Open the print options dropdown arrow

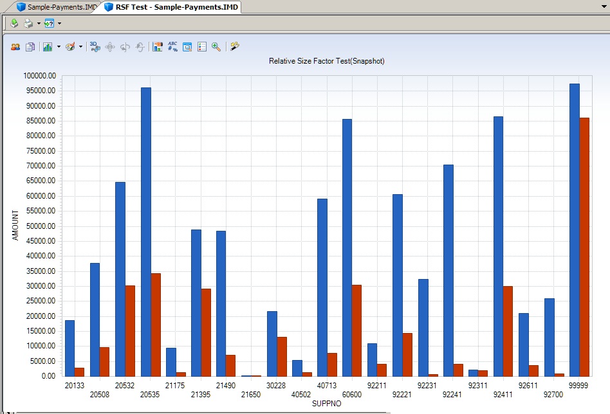(x=39, y=24)
